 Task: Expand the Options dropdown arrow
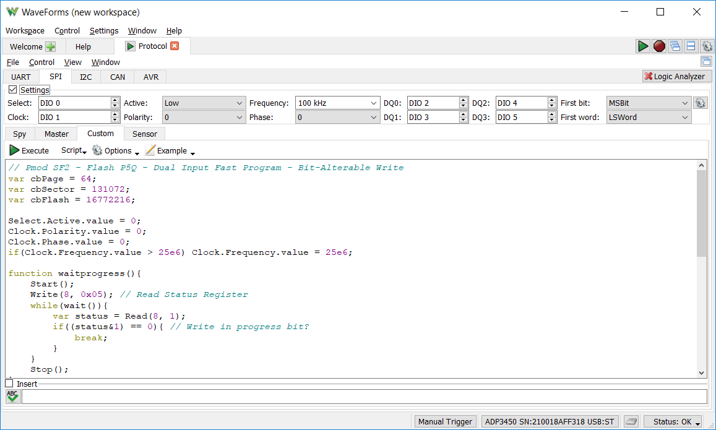point(137,153)
